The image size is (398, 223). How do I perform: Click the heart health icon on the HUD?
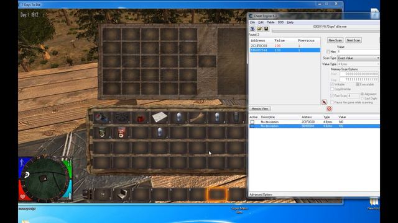pyautogui.click(x=22, y=196)
